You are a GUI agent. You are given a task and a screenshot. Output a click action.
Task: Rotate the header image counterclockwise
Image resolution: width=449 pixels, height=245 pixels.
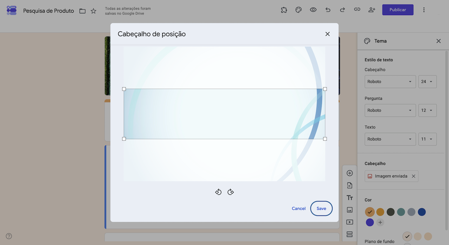click(218, 192)
